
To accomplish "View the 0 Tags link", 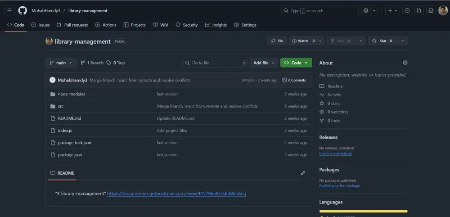I will pyautogui.click(x=116, y=63).
